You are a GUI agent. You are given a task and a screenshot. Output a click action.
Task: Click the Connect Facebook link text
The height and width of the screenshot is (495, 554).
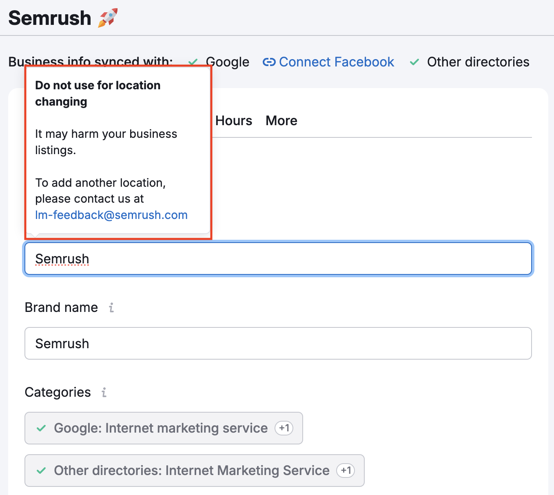pyautogui.click(x=336, y=62)
